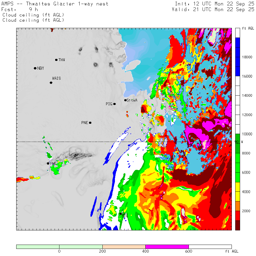Viewport: 256px width, 256px height.
Task: Pick the yellow swatch in vertical legend
Action: [x=238, y=191]
